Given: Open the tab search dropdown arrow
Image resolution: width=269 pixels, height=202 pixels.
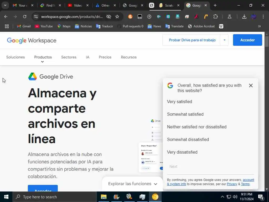Looking at the screenshot, I should [x=5, y=5].
